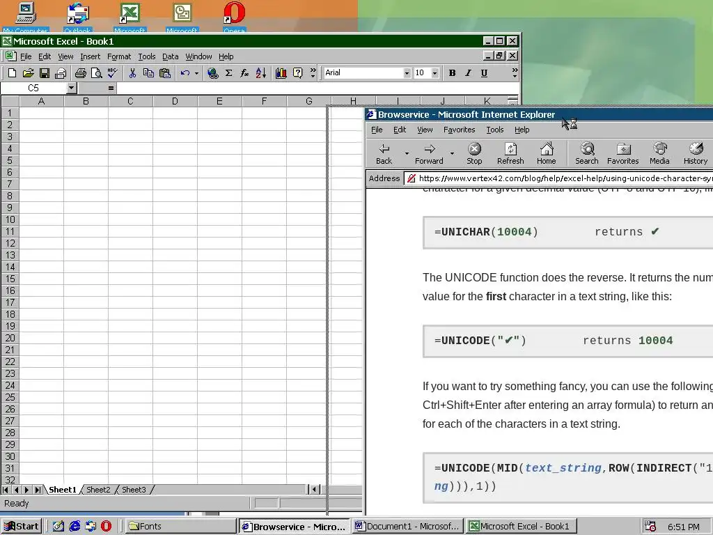713x535 pixels.
Task: Jump to last sheet with tab navigation arrow
Action: (x=38, y=490)
